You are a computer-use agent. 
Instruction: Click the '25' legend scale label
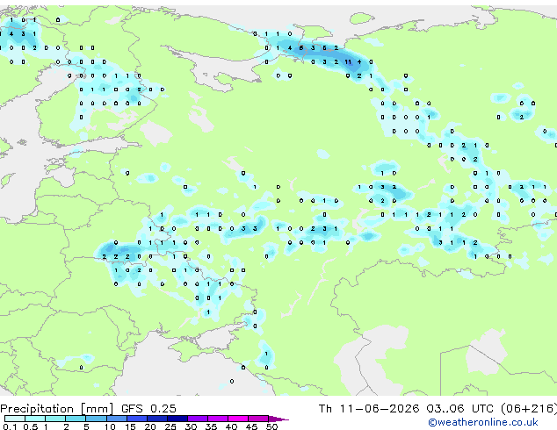coord(170,426)
